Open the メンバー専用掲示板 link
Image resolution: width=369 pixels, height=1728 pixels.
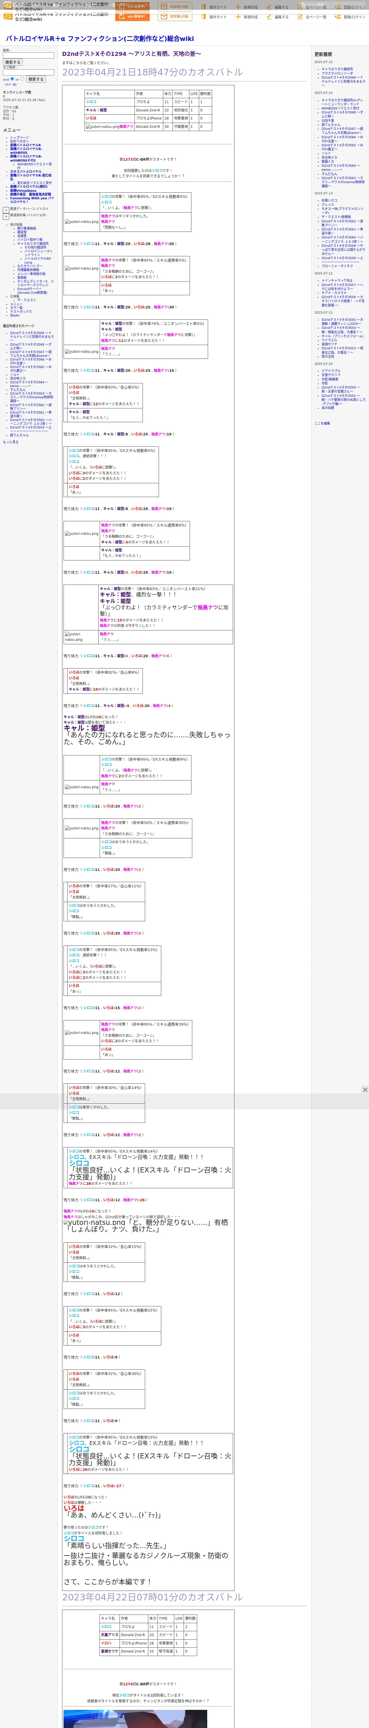(32, 274)
